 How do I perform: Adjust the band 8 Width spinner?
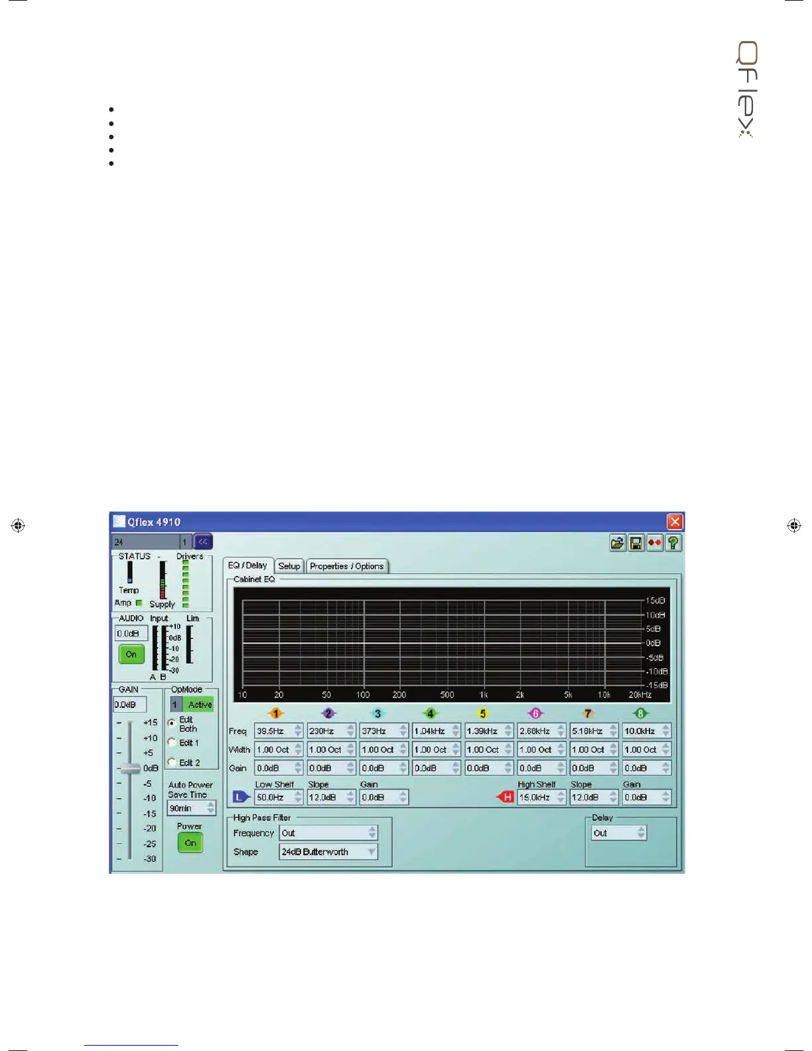click(647, 749)
